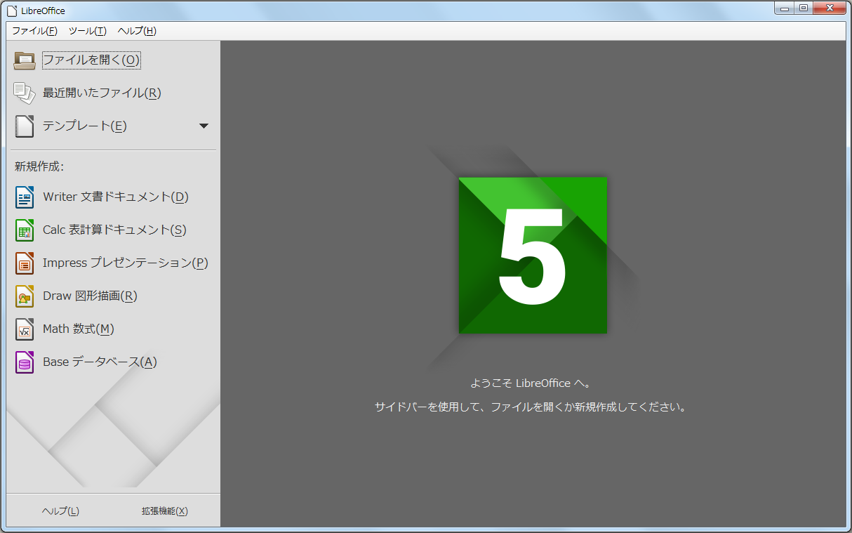852x533 pixels.
Task: Click the ヘルプ(L) button at bottom
Action: (x=60, y=511)
